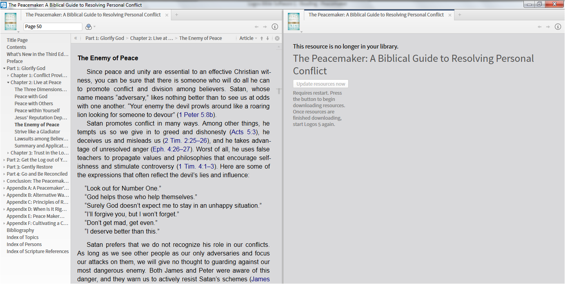Close the Peacemaker tab in the reading panel
Image resolution: width=565 pixels, height=284 pixels.
click(167, 15)
